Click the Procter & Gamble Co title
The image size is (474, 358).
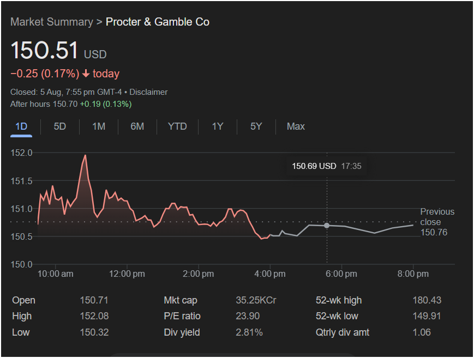point(158,22)
